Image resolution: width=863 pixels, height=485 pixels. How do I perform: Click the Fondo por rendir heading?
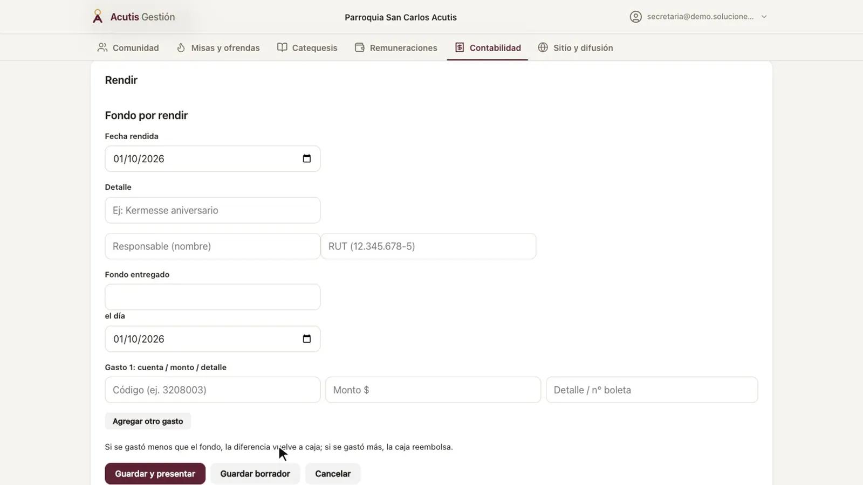(x=146, y=115)
